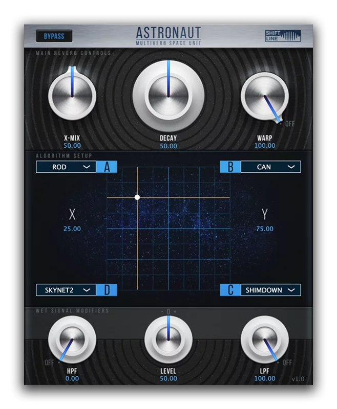The height and width of the screenshot is (409, 337).
Task: Select the HPF value 0.00
Action: tap(72, 378)
